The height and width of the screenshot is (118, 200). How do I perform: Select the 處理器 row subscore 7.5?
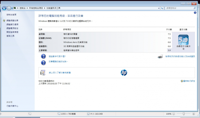[169, 34]
